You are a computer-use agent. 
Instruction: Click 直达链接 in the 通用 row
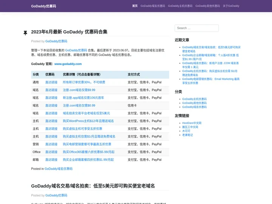pos(51,82)
